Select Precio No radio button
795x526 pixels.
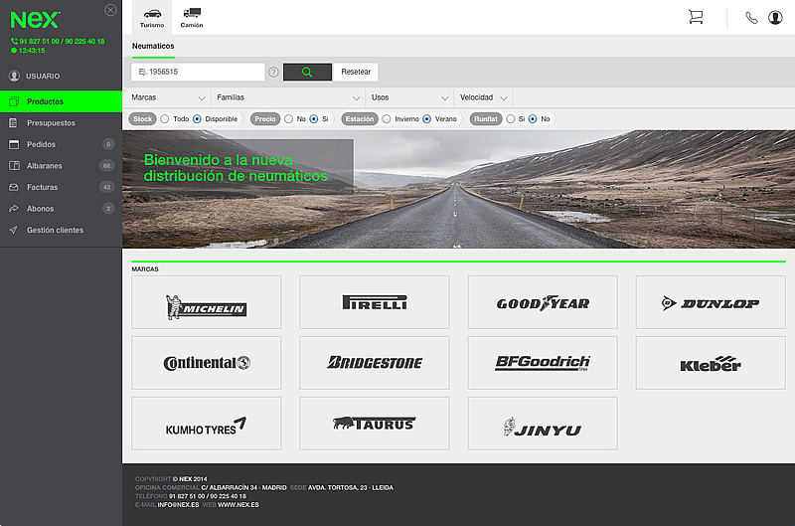(x=288, y=119)
